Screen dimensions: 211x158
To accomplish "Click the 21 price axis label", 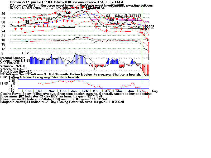I will coord(3,36).
